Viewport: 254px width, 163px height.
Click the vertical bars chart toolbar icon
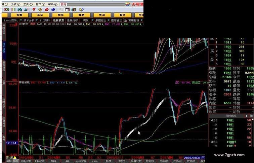click(13, 10)
